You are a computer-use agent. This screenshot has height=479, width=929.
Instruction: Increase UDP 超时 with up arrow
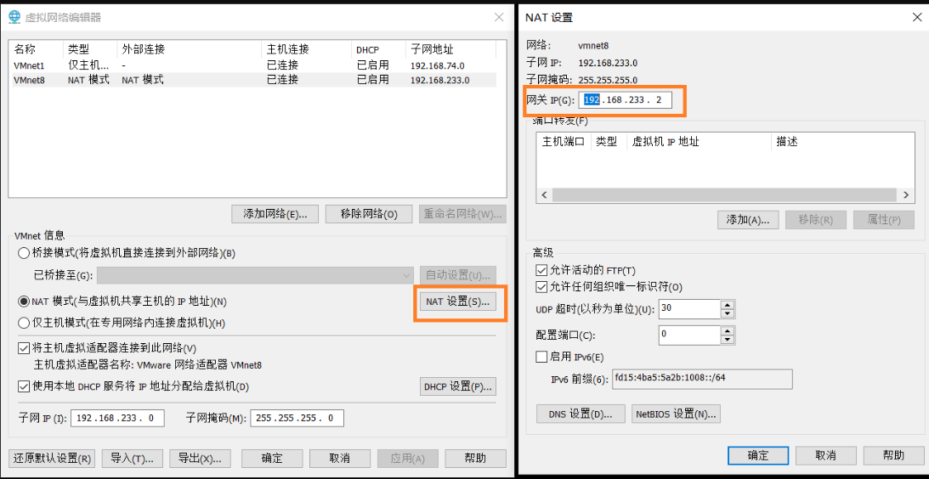728,304
